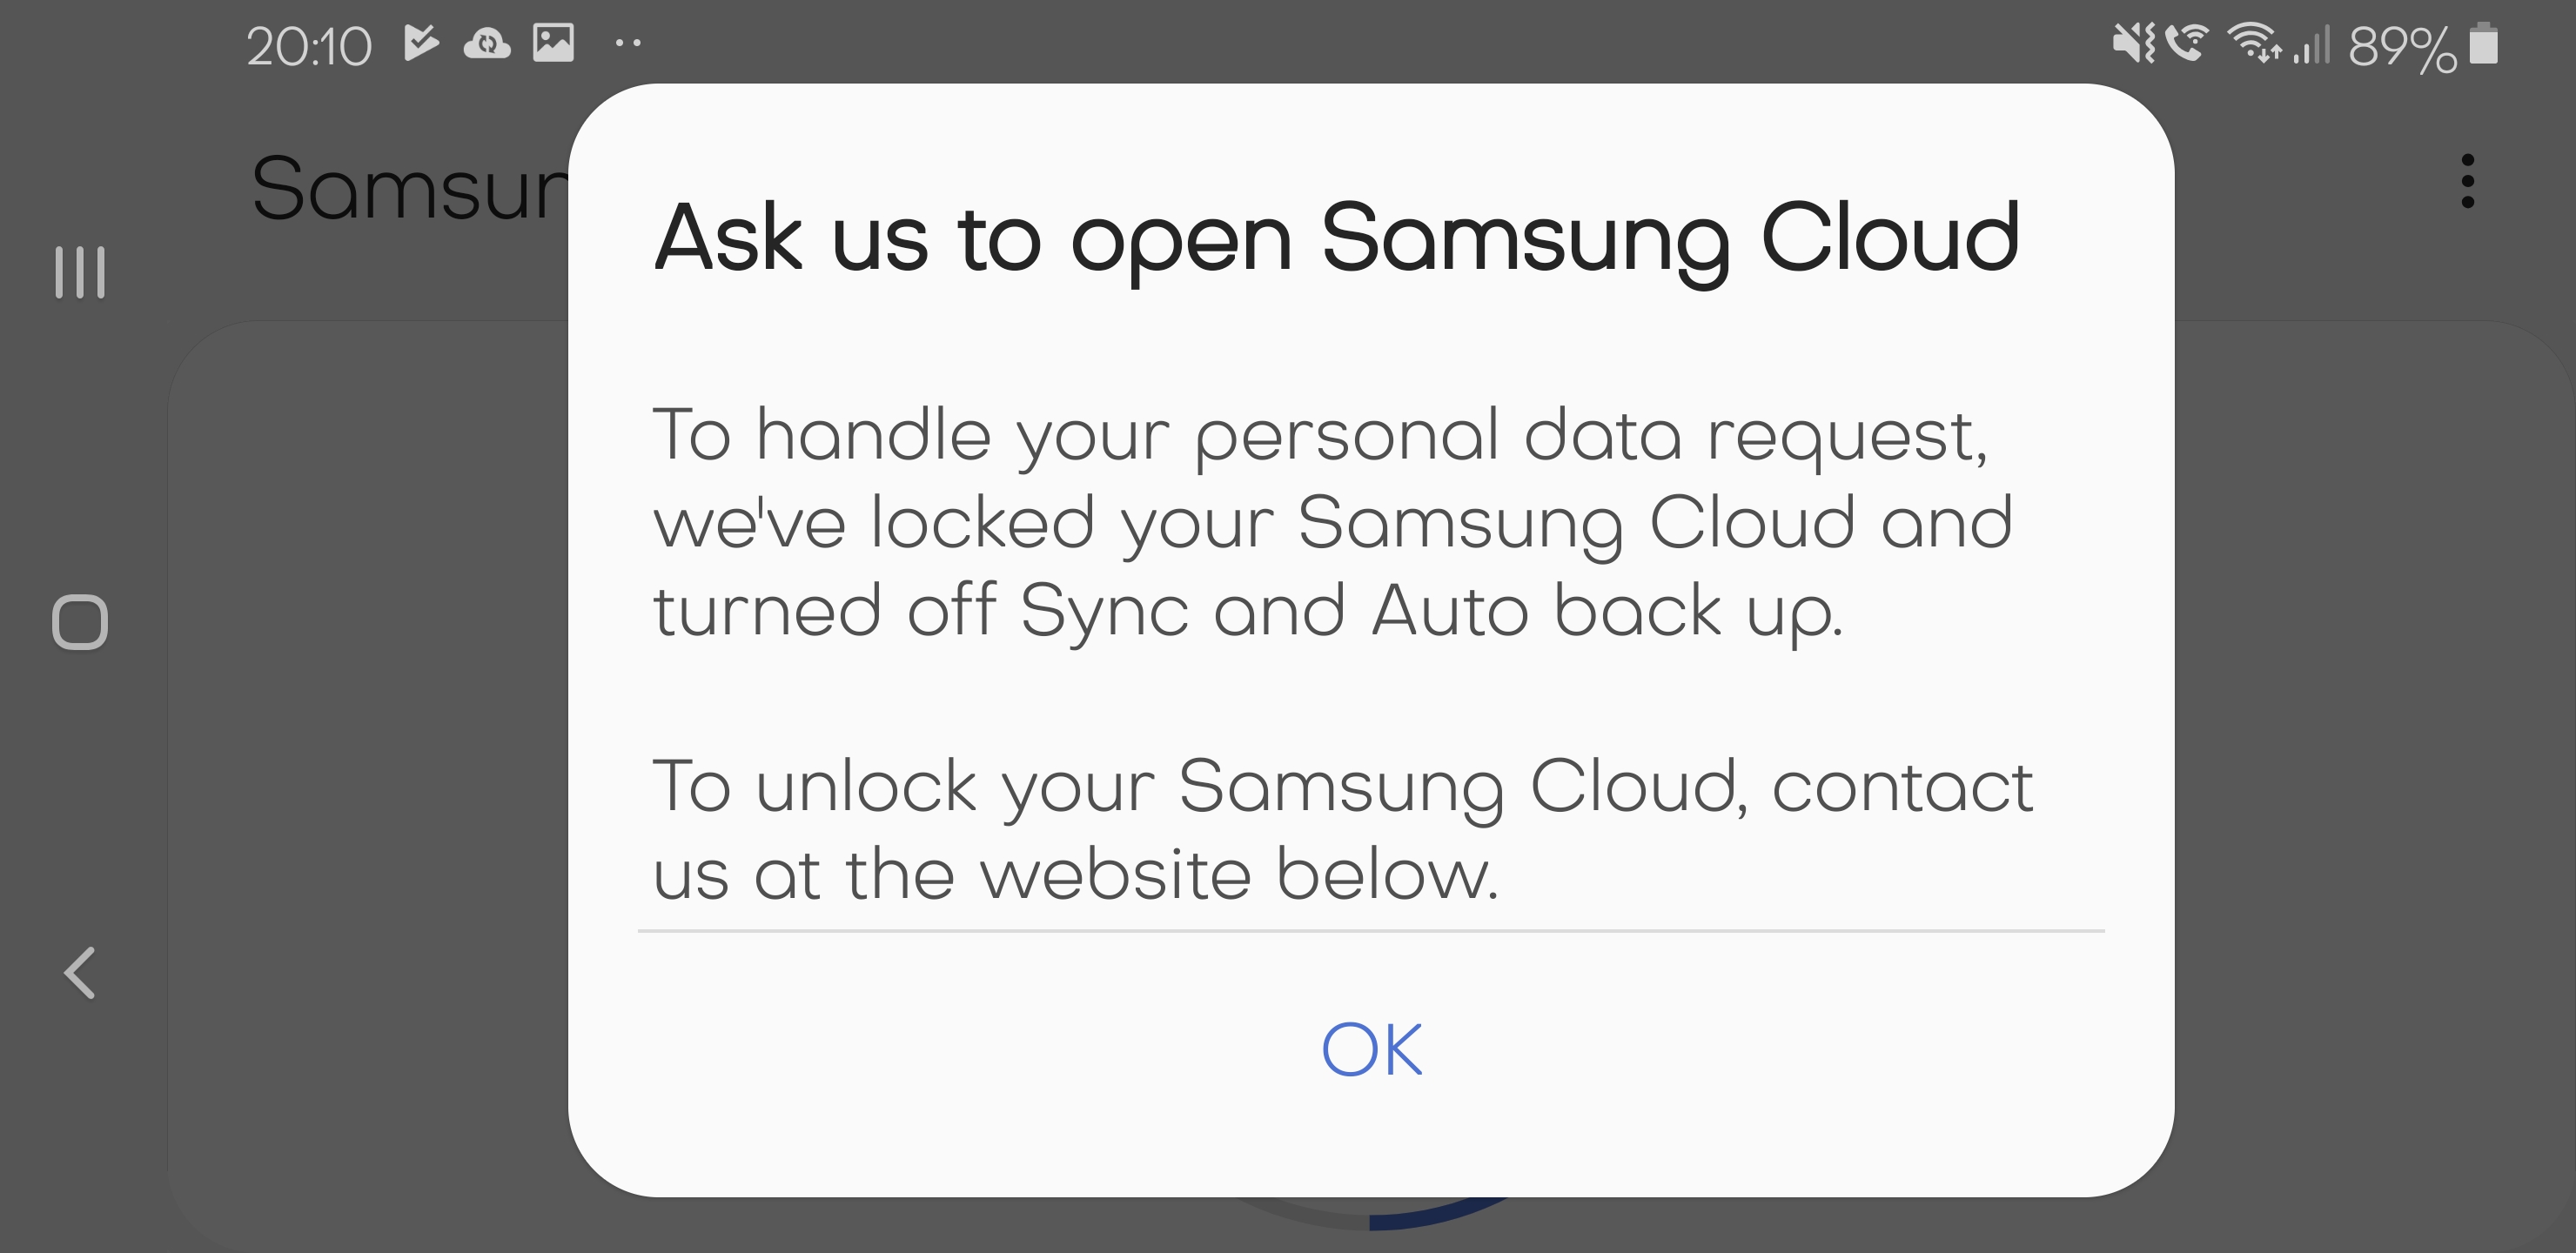Tap the muted sound status icon
The height and width of the screenshot is (1253, 2576).
click(x=2132, y=44)
